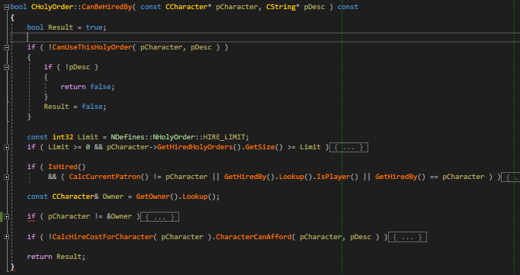Click the return false statement

tap(88, 87)
